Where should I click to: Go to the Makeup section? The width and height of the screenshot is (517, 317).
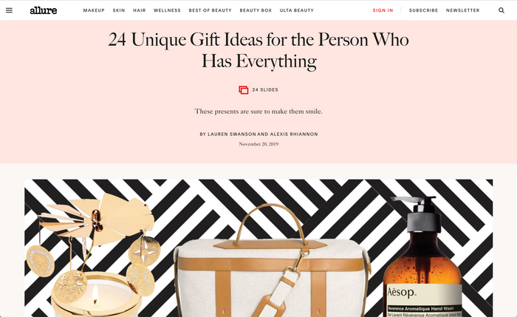(x=94, y=10)
